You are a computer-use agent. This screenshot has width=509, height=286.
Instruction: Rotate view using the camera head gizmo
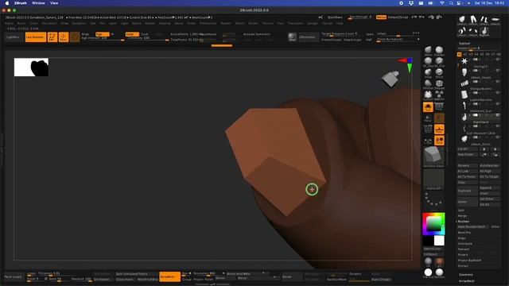coord(390,79)
